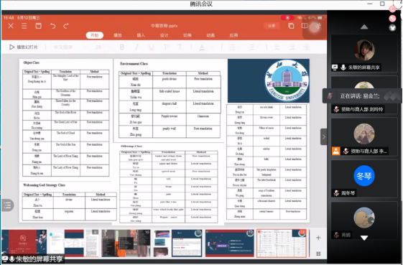Open the outline list icon at left edge
This screenshot has height=265, width=403.
click(x=7, y=205)
